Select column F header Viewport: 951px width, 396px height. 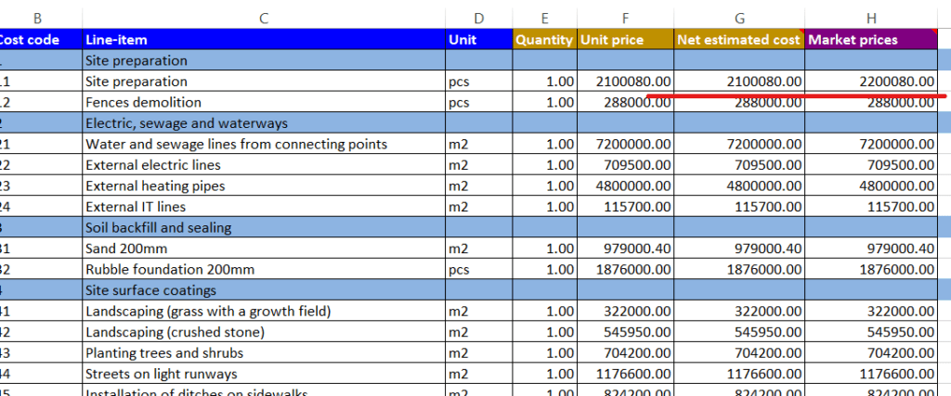click(x=625, y=19)
